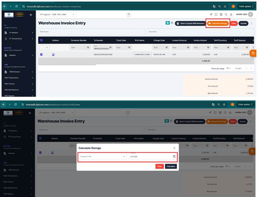Click bookmark star icon in undimmed browser bar
The width and height of the screenshot is (258, 197).
pyautogui.click(x=225, y=7)
